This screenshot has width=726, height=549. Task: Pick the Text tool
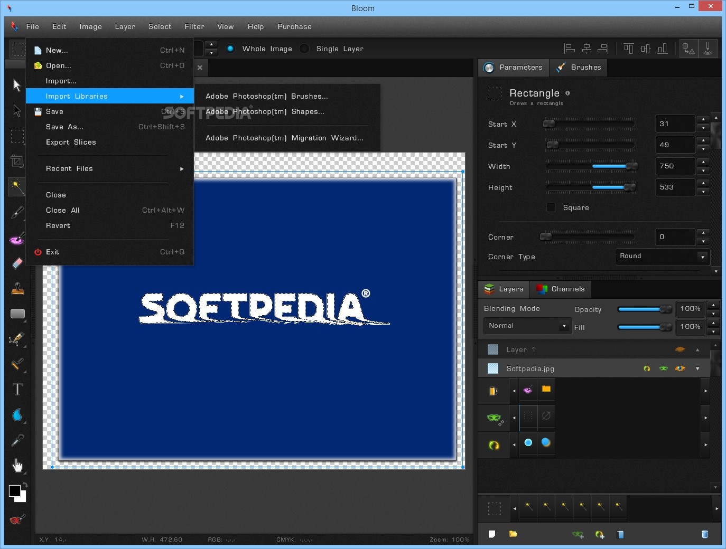(x=17, y=390)
